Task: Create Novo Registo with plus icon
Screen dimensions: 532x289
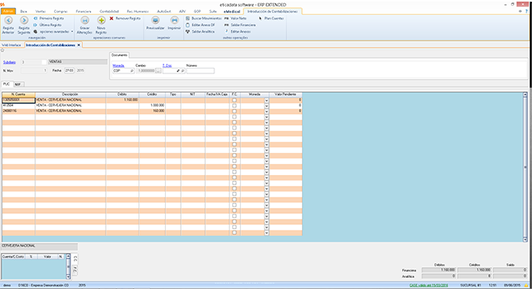Action: click(x=101, y=26)
